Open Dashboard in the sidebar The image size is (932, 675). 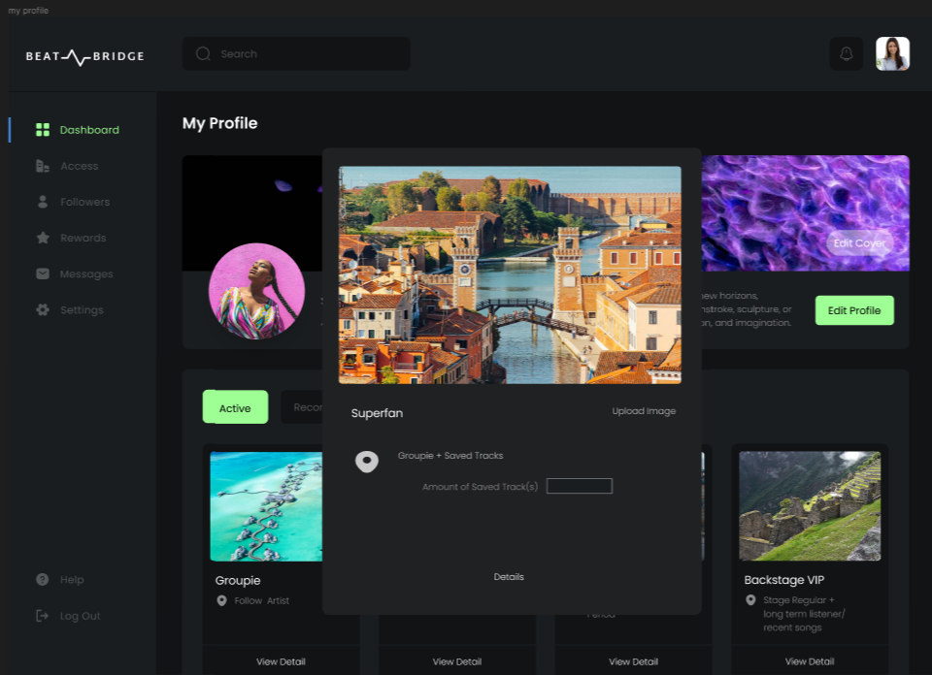[x=89, y=130]
